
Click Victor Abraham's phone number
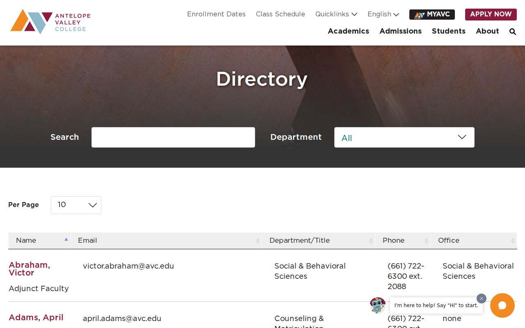point(406,276)
